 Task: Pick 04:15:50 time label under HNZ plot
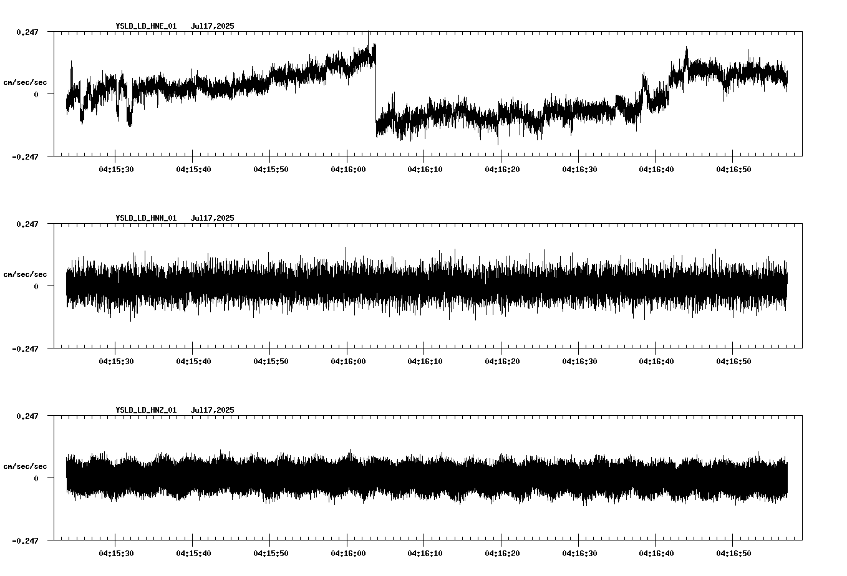[x=270, y=554]
